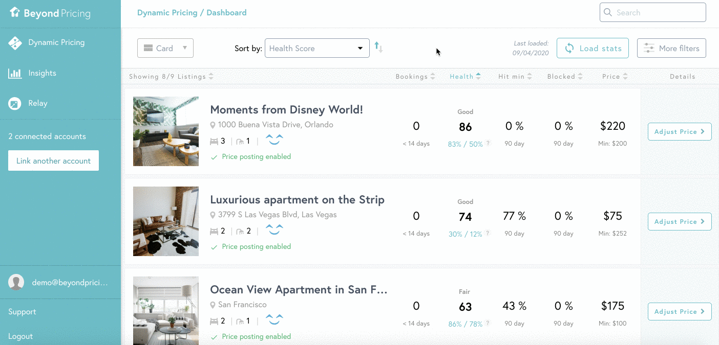Click the More filters button
This screenshot has height=345, width=719.
(671, 48)
